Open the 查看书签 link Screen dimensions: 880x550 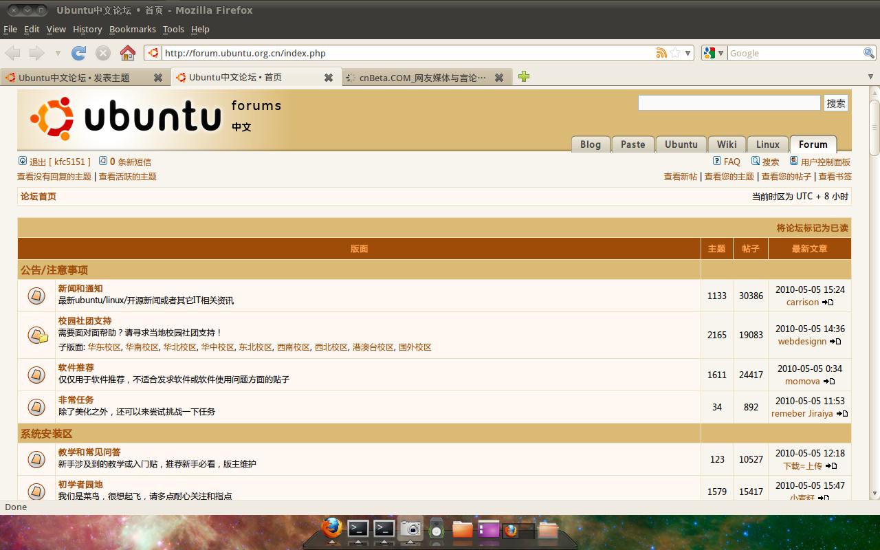[835, 177]
